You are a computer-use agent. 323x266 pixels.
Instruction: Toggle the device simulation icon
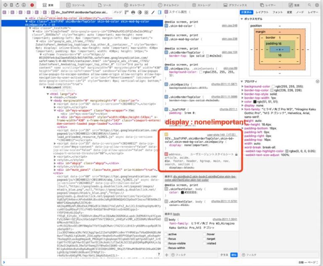tap(11, 5)
